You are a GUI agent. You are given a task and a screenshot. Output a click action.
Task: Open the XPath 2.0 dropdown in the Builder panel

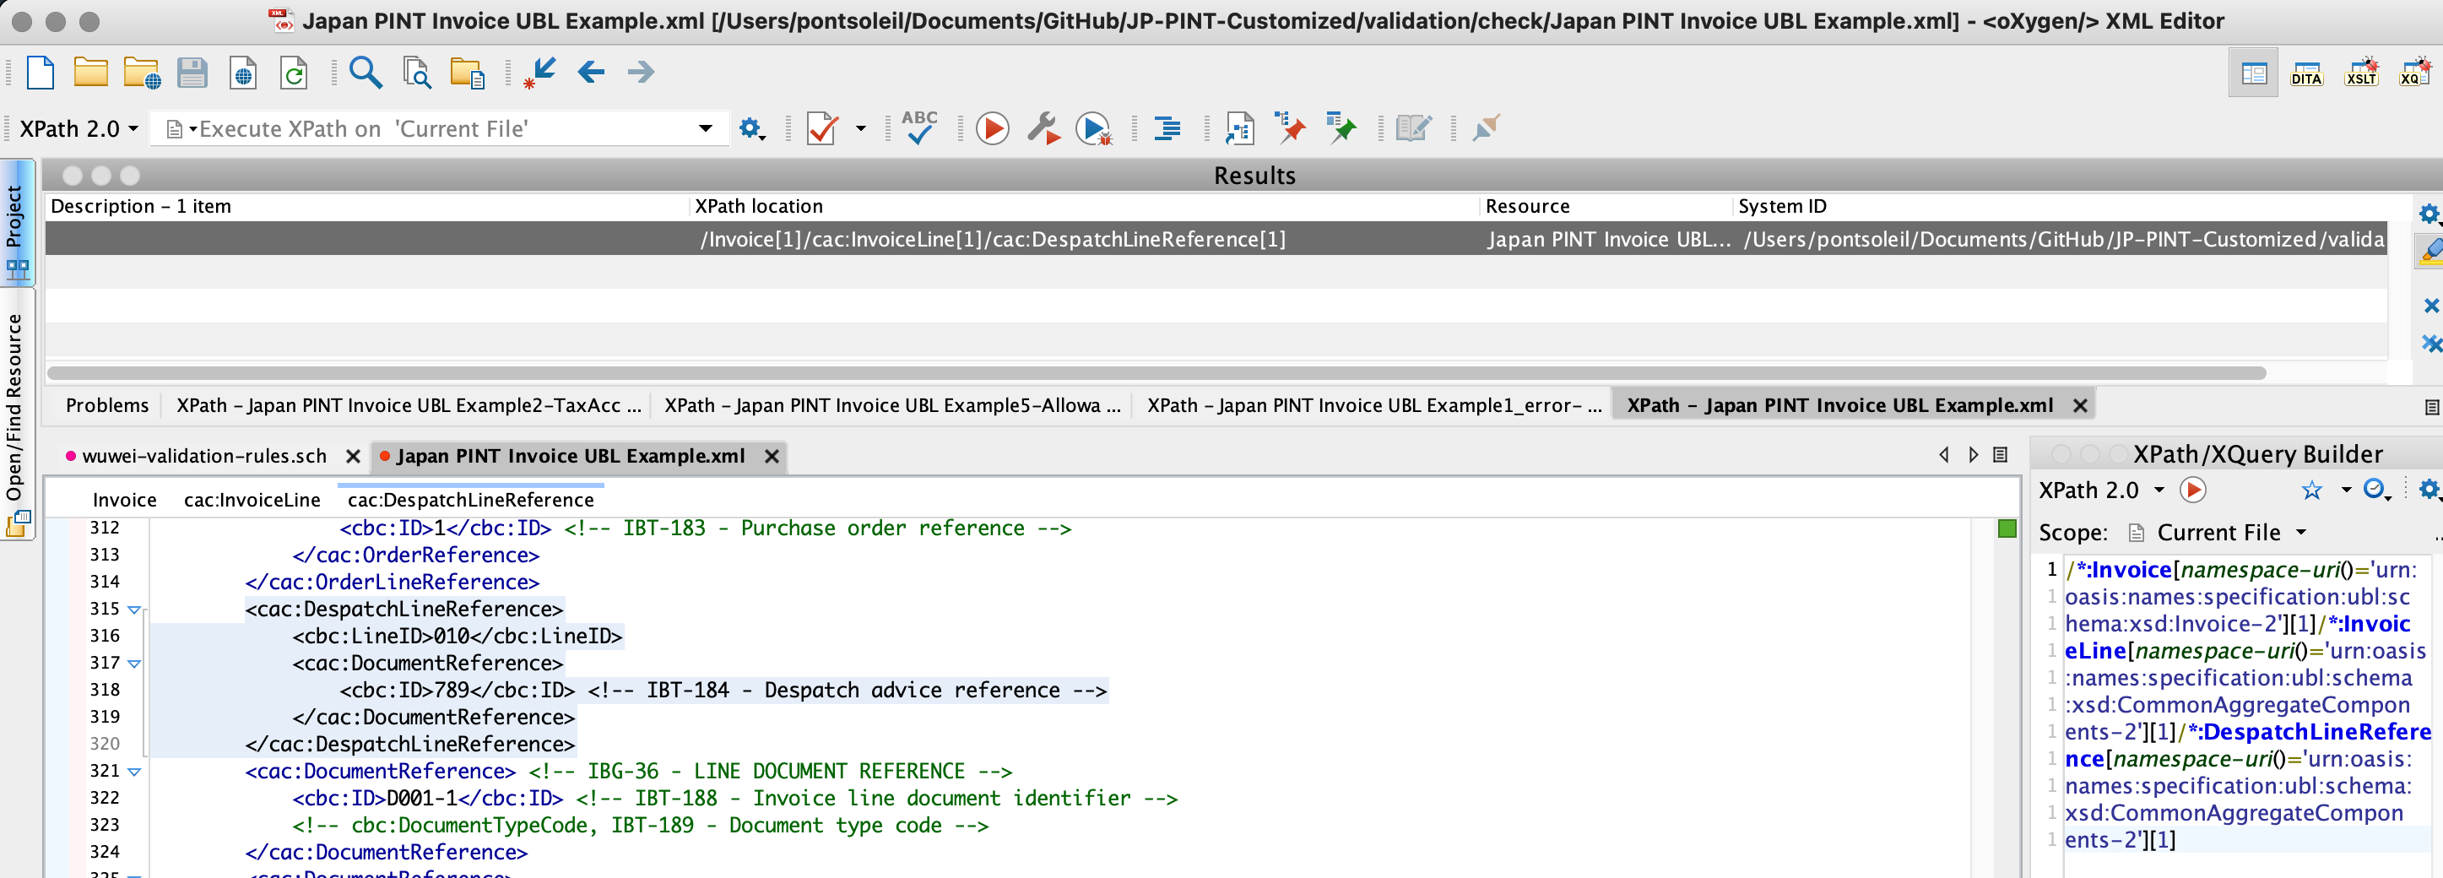(x=2102, y=490)
